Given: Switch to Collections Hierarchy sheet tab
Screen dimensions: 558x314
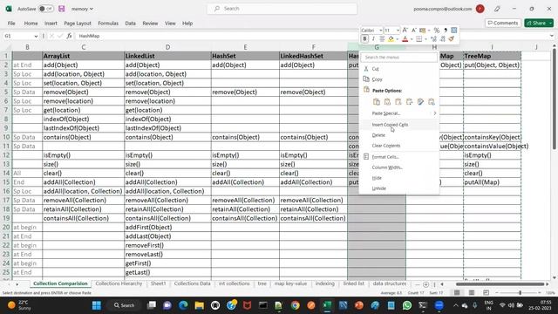Looking at the screenshot, I should pos(119,283).
